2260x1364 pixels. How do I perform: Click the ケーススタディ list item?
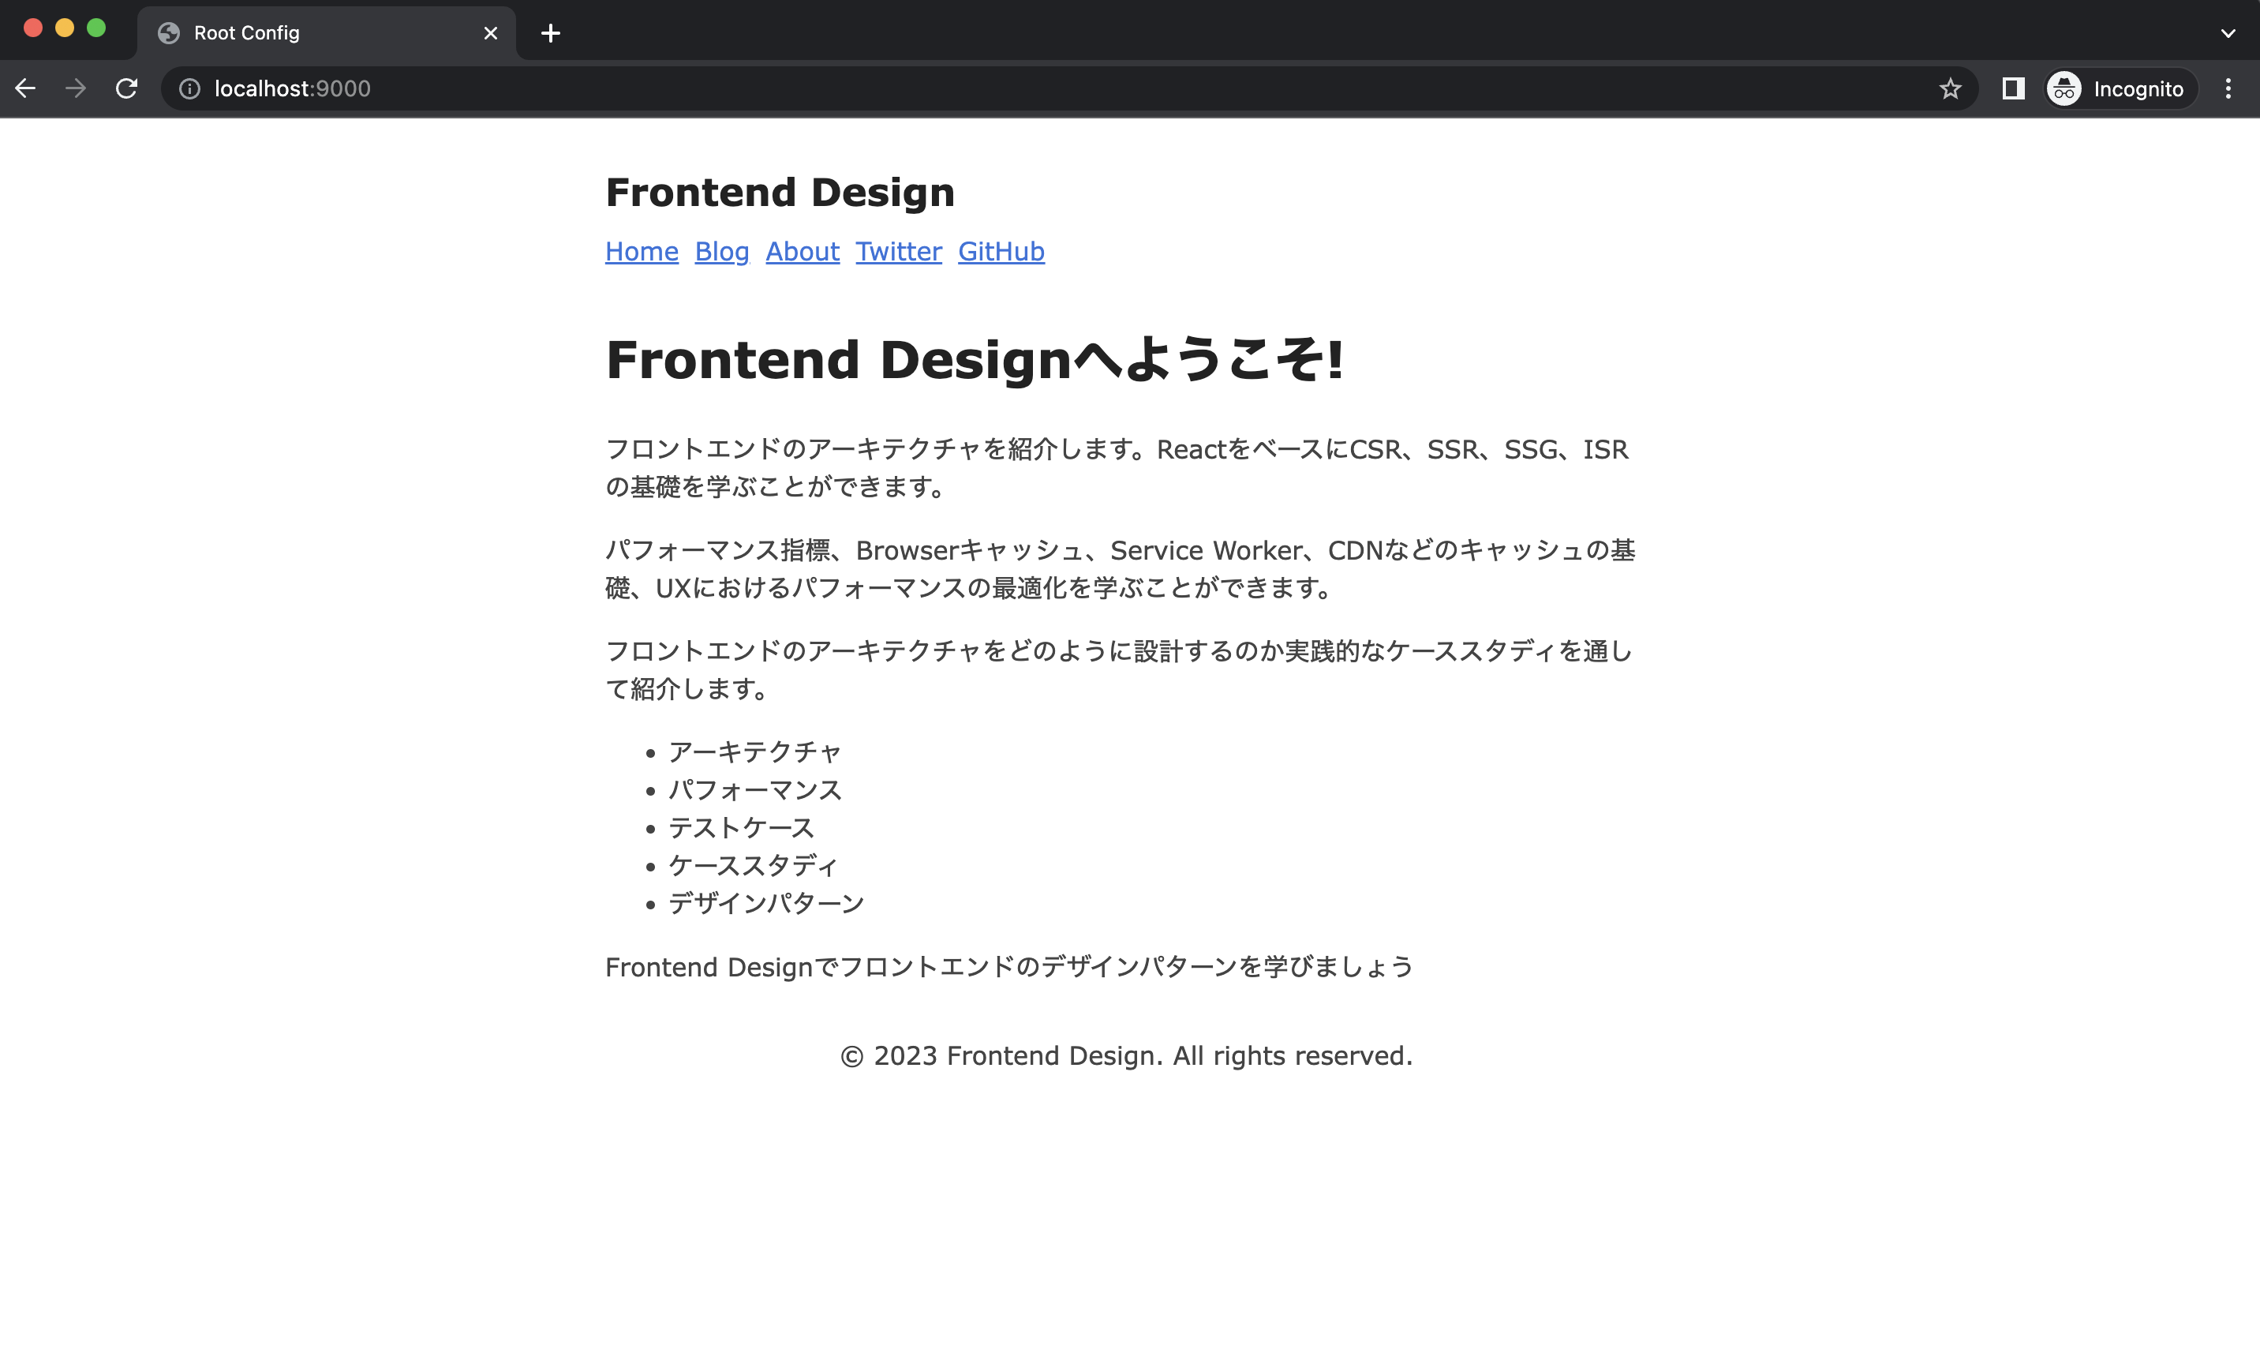pos(753,865)
